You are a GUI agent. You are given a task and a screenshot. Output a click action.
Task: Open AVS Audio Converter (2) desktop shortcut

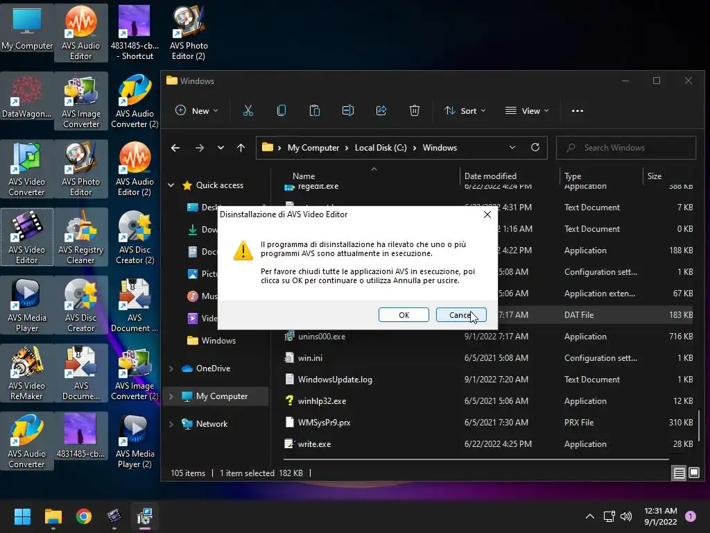(x=135, y=101)
